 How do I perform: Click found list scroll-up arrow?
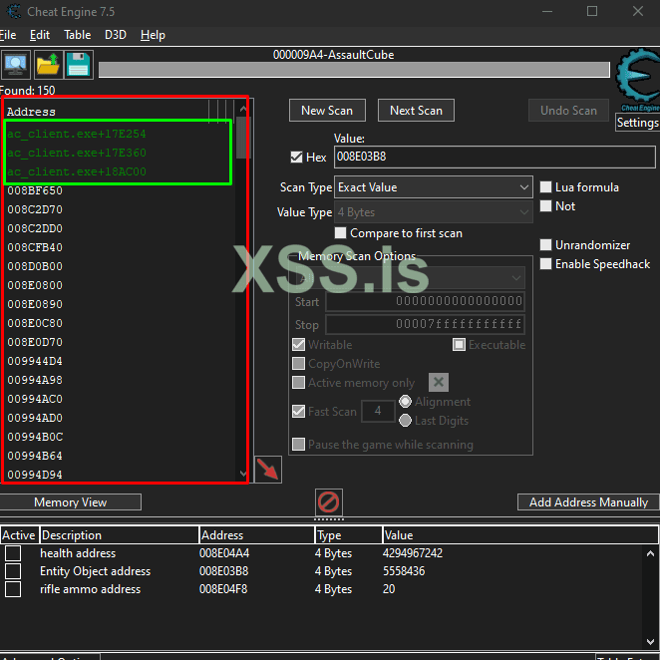coord(243,109)
